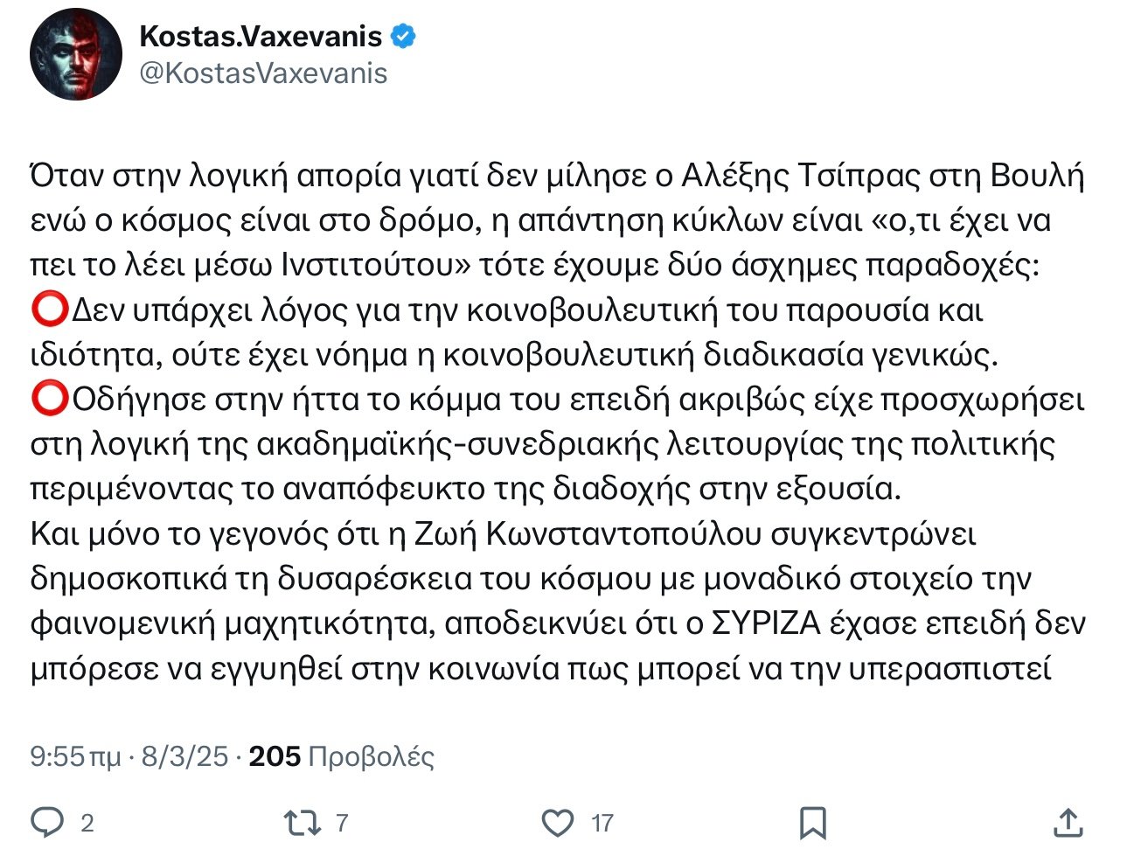Like the post with the heart icon
Viewport: 1127px width, 856px height.
tap(558, 822)
